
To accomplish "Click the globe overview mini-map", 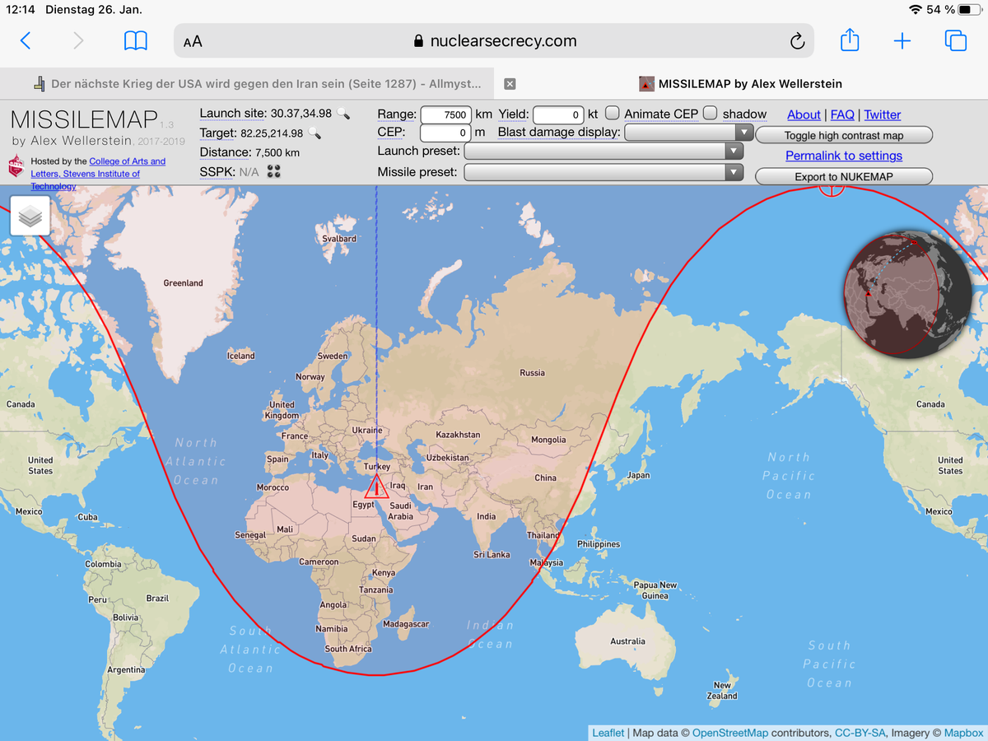I will [908, 294].
